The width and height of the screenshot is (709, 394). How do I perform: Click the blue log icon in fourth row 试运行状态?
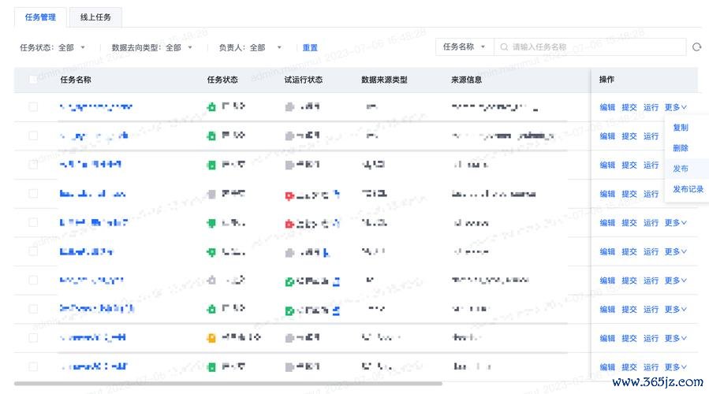pyautogui.click(x=337, y=195)
